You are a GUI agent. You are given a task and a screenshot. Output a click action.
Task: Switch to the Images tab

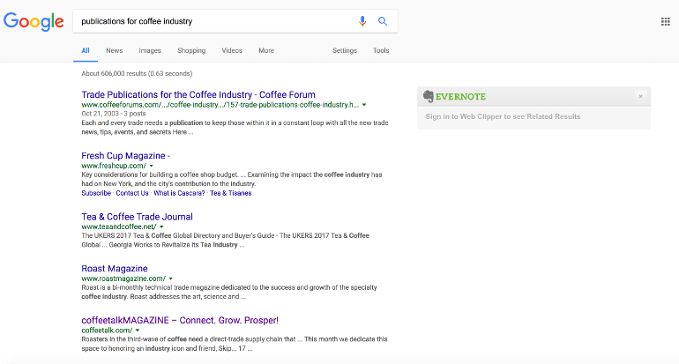150,50
